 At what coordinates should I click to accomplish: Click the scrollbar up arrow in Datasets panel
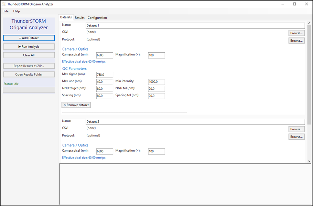[x=309, y=23]
